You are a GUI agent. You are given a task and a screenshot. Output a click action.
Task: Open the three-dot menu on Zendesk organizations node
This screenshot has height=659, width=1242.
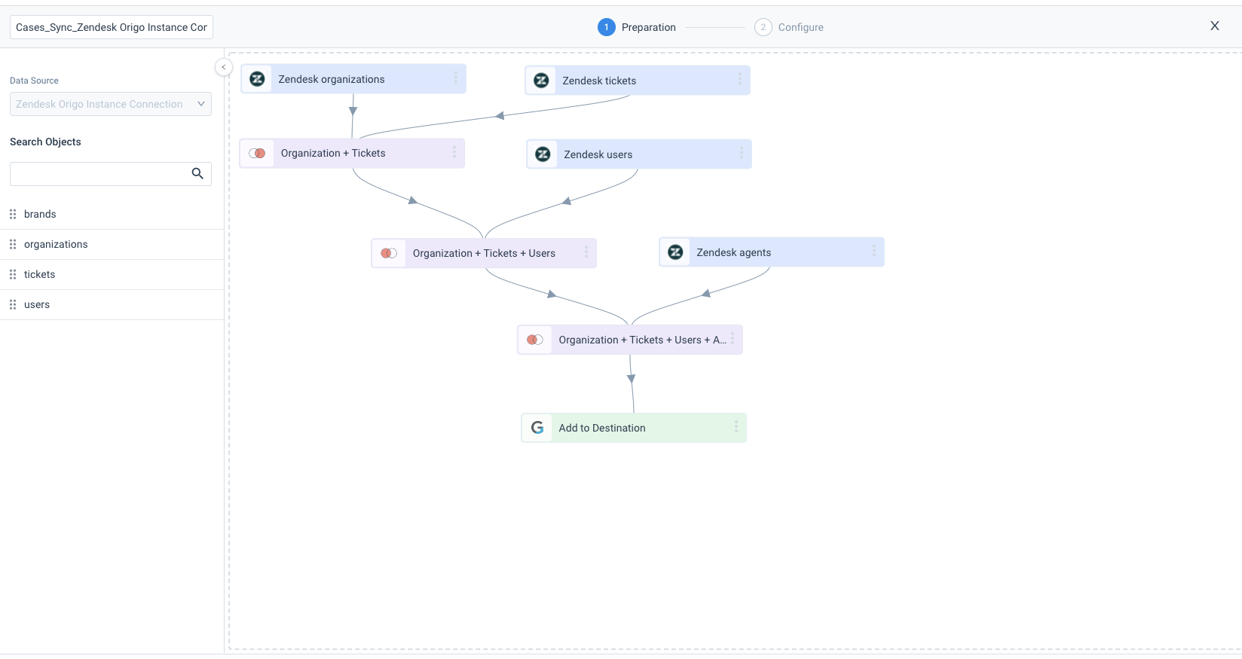click(455, 78)
